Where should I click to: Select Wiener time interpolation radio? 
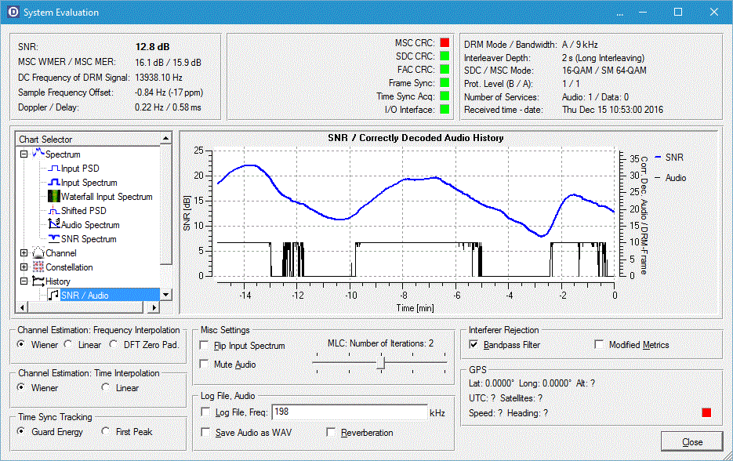click(21, 387)
